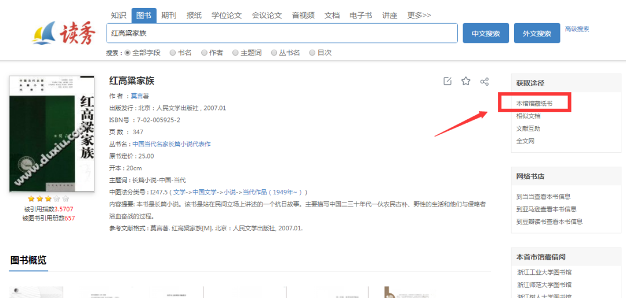The height and width of the screenshot is (298, 626).
Task: Click author link 莫言
Action: (137, 96)
